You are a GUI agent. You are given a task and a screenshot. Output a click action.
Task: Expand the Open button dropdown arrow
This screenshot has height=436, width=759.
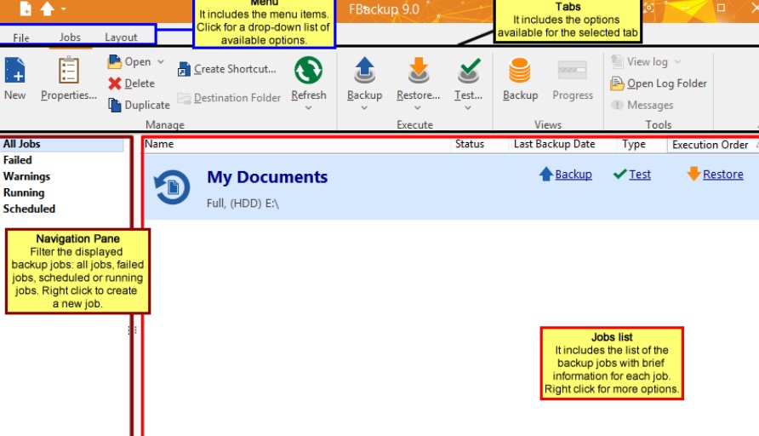161,62
